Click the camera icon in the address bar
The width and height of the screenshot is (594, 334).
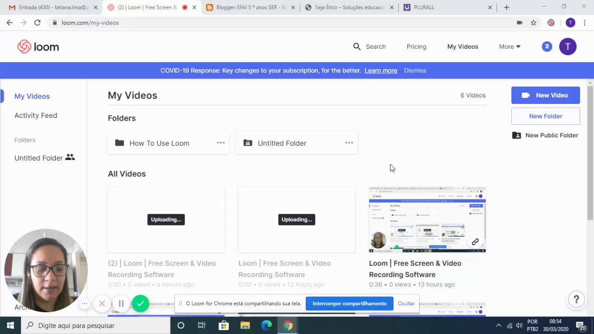520,23
